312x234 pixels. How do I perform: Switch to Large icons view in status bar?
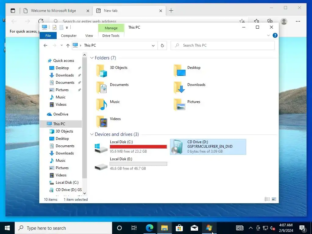tap(274, 199)
